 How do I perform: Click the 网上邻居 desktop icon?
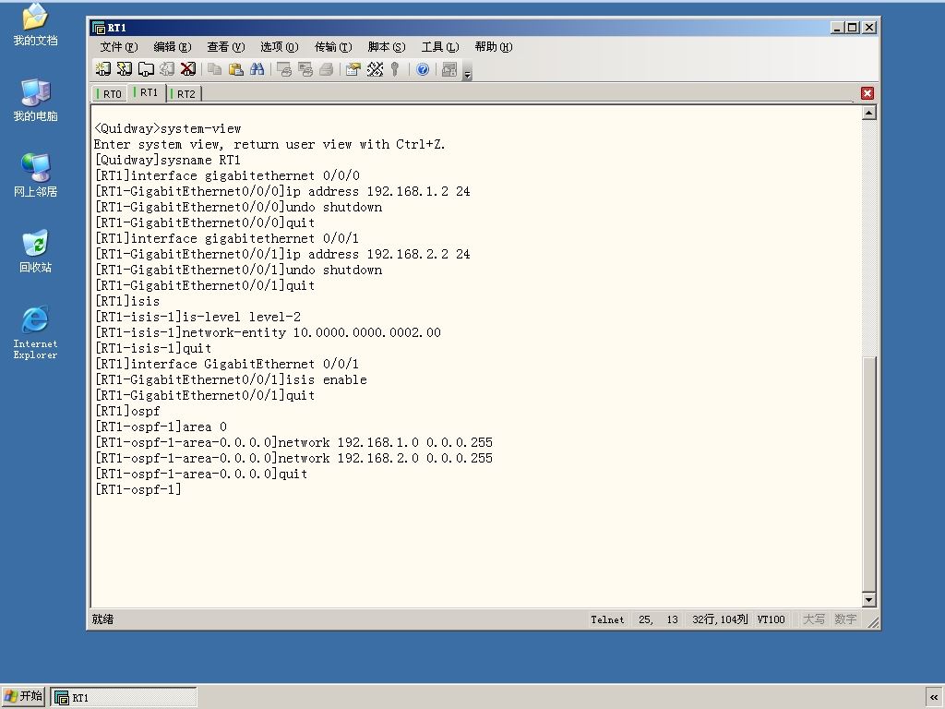click(x=36, y=175)
